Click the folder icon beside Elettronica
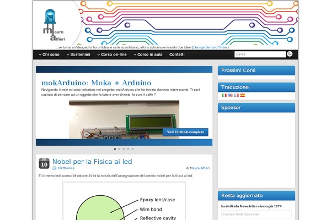Screen dimensions: 331x220 tap(55, 168)
